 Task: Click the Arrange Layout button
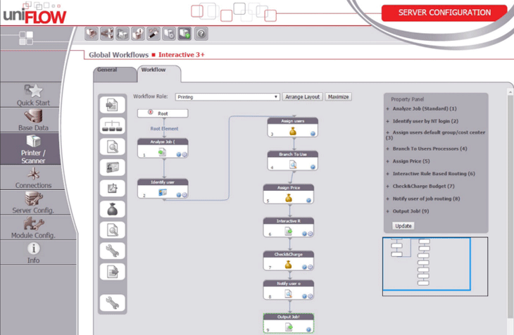[x=302, y=97]
